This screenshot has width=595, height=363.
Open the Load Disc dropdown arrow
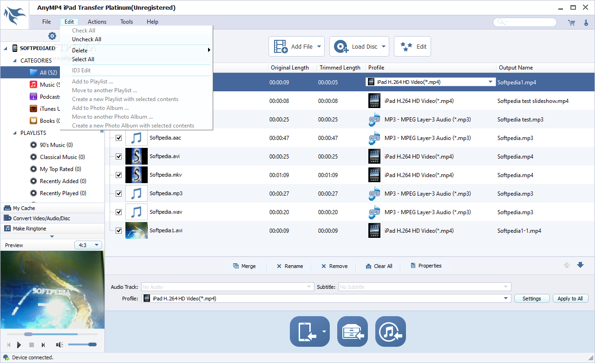[384, 46]
